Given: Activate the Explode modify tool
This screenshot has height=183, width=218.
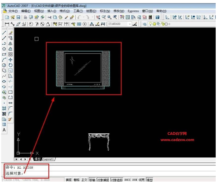Looking at the screenshot, I should (10, 119).
